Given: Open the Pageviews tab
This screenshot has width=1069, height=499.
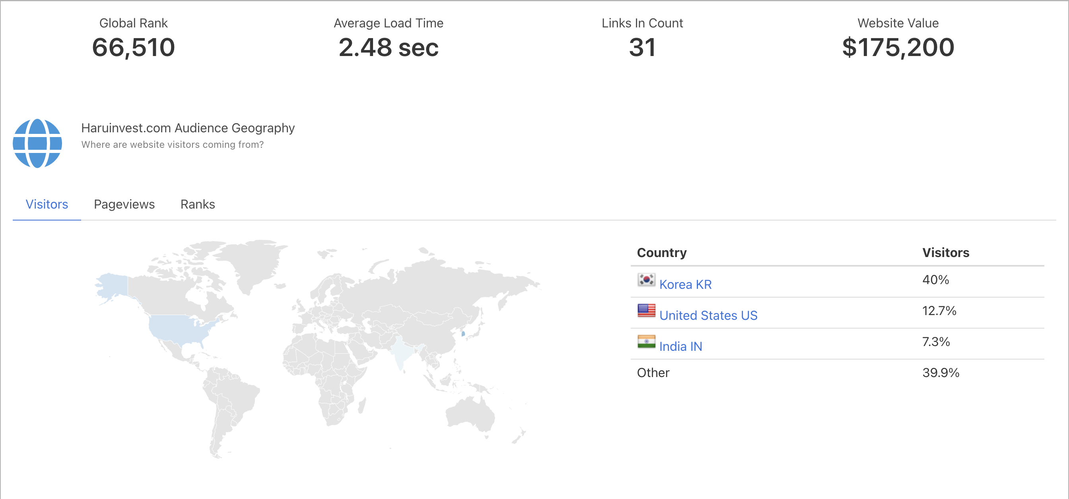Looking at the screenshot, I should click(x=124, y=204).
